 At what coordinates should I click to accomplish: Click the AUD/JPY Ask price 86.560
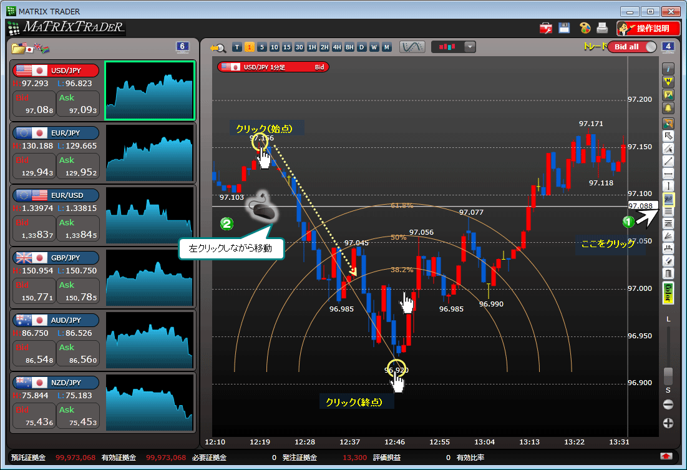click(x=78, y=354)
